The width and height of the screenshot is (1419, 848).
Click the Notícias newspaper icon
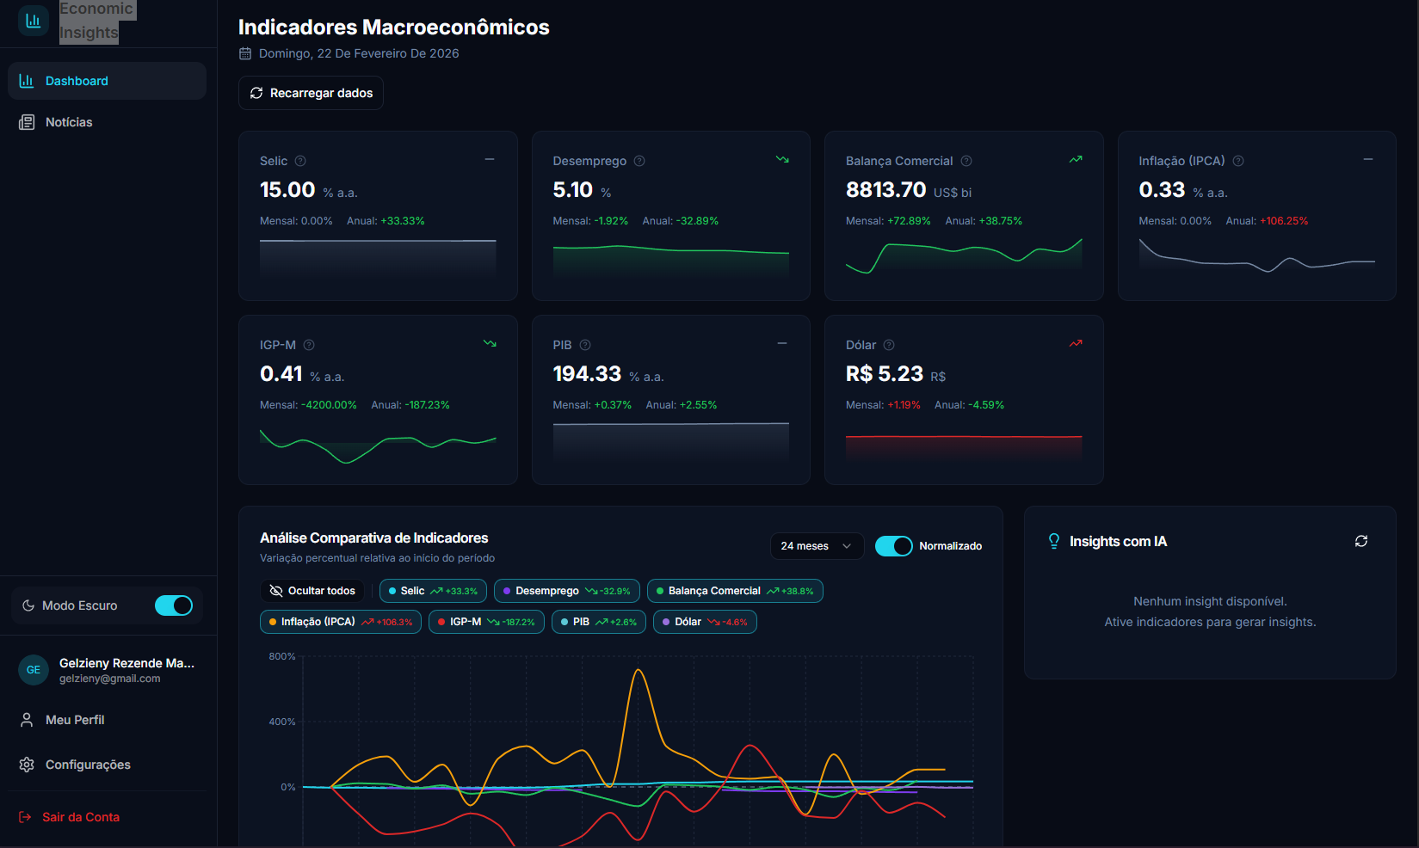click(27, 121)
